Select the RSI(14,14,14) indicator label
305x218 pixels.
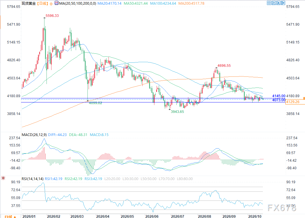pyautogui.click(x=32, y=179)
